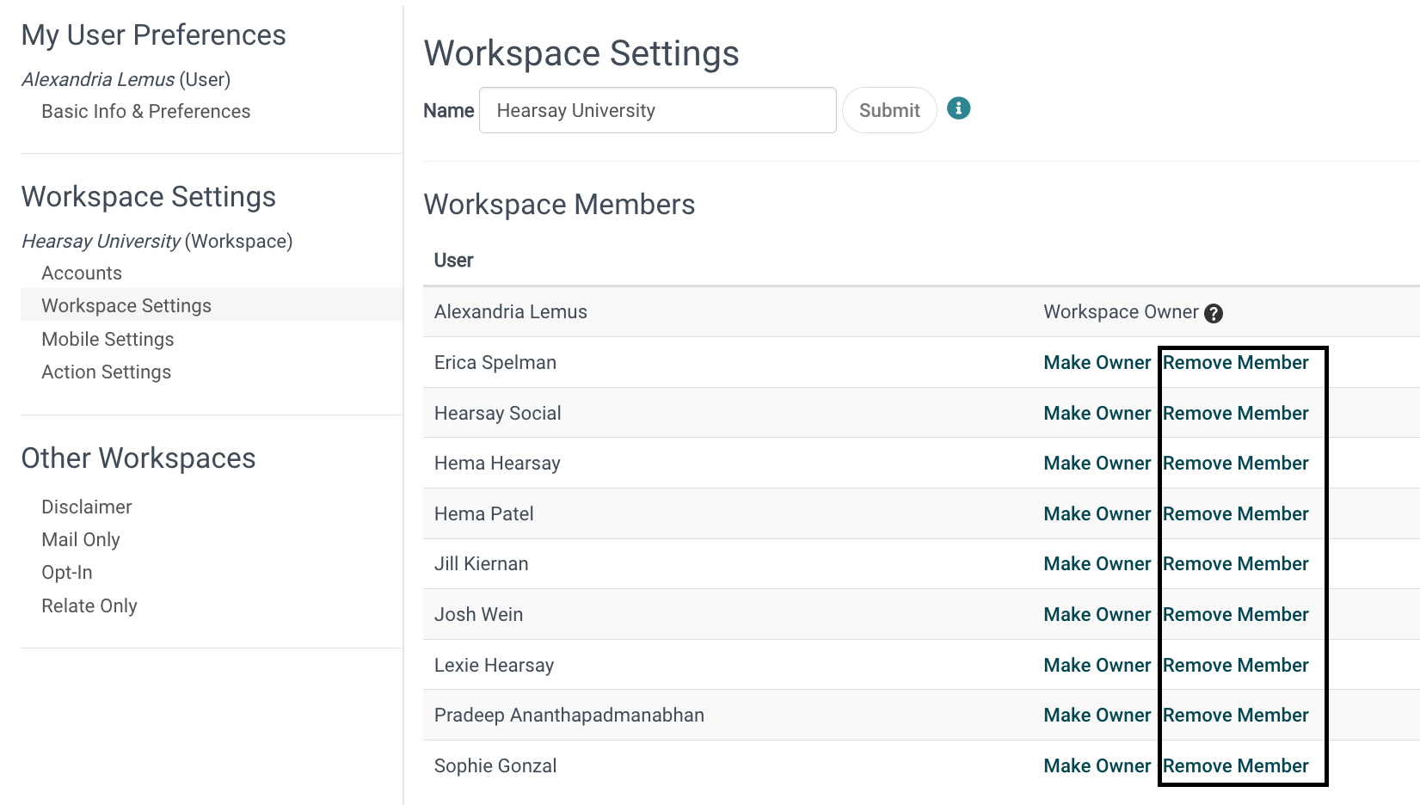
Task: Open Mobile Settings
Action: (107, 339)
